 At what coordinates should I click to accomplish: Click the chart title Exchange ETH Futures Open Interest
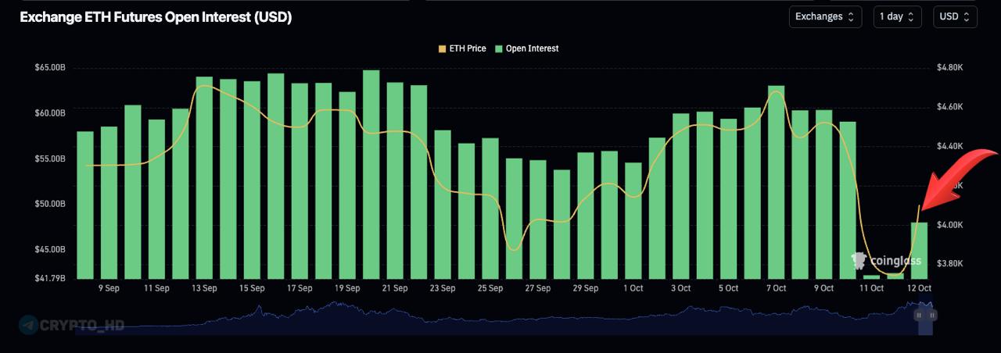coord(156,17)
